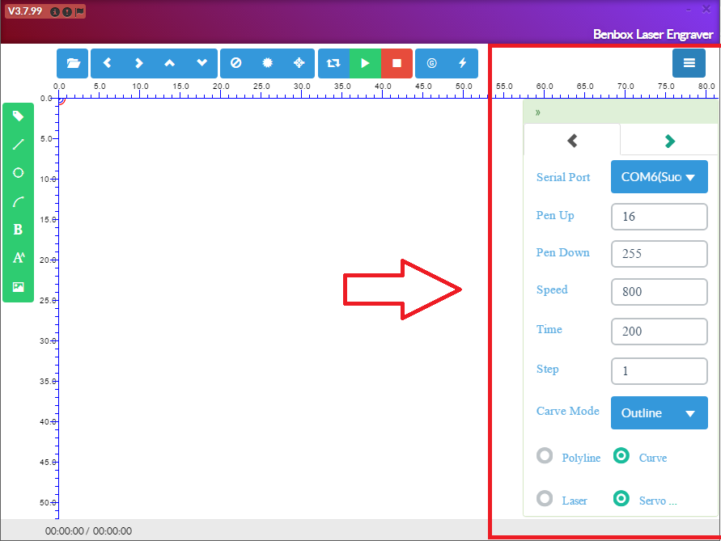Move the laser up with the up arrow
This screenshot has width=721, height=541.
pos(170,63)
